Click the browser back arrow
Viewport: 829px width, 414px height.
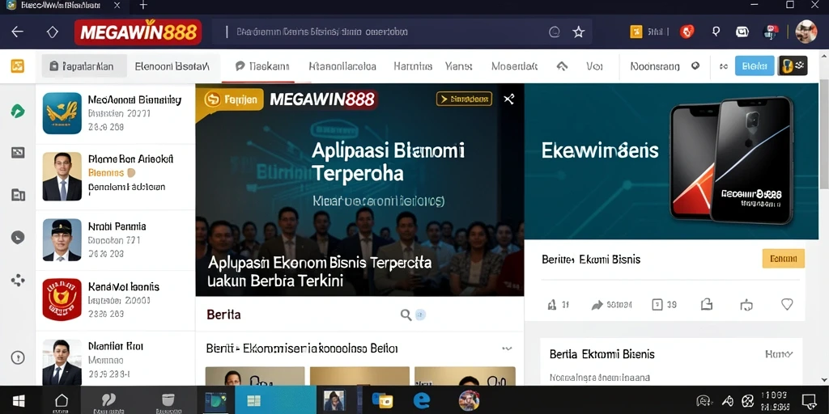click(18, 32)
